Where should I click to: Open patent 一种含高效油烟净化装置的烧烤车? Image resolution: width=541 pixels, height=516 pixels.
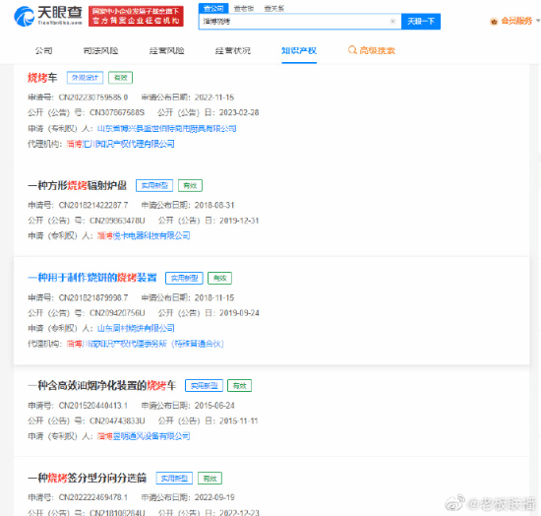point(101,385)
